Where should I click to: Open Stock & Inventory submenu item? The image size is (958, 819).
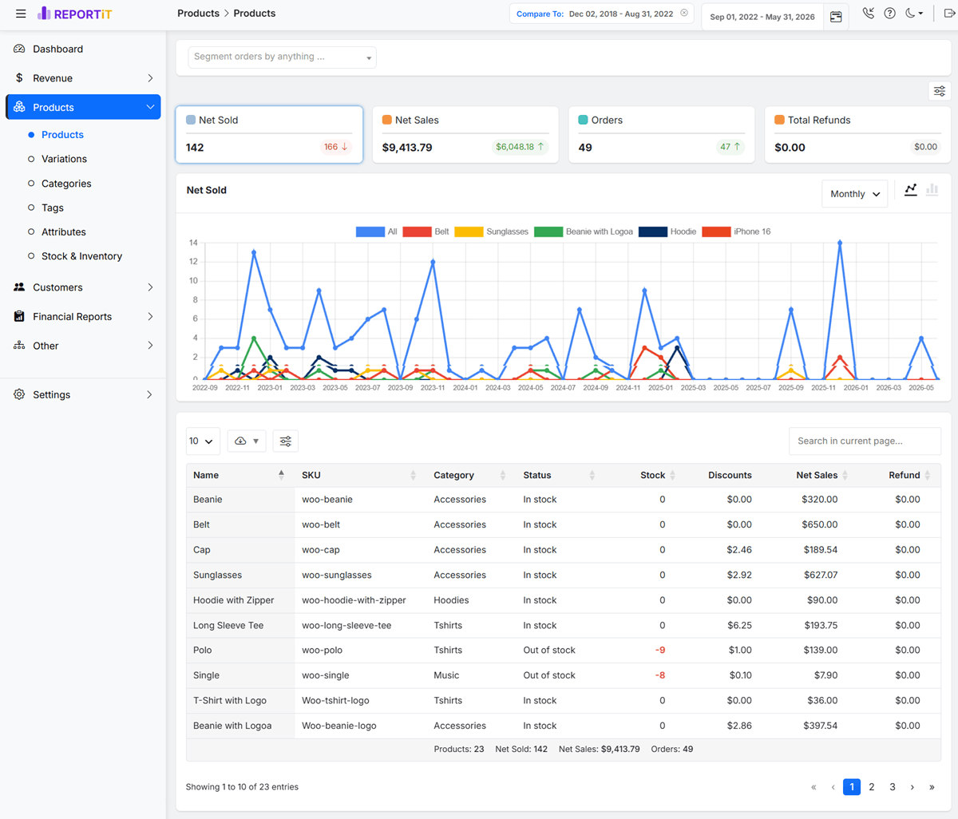coord(81,256)
